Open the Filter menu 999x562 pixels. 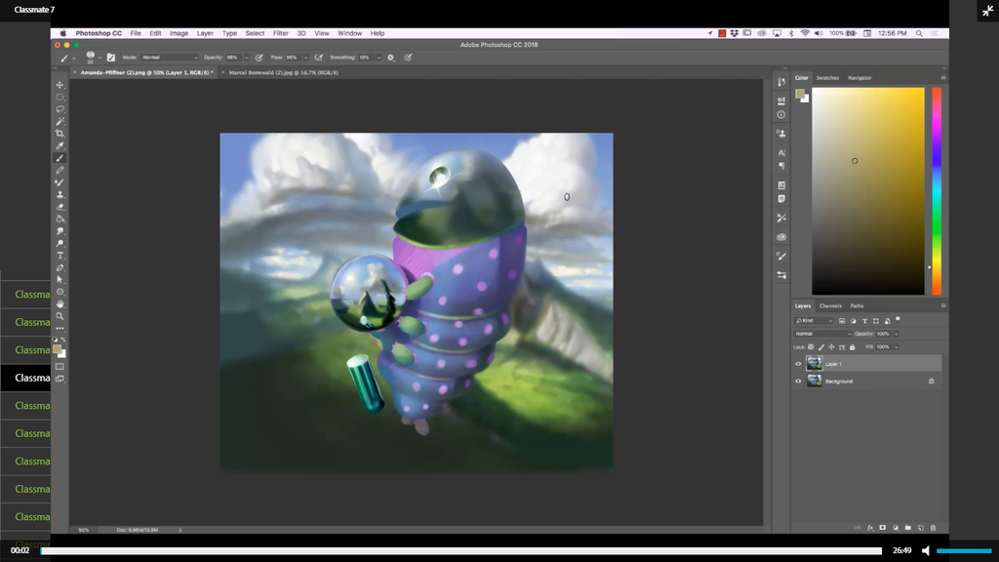point(280,33)
